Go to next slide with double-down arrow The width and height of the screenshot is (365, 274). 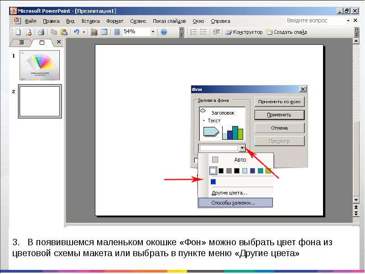click(x=356, y=213)
